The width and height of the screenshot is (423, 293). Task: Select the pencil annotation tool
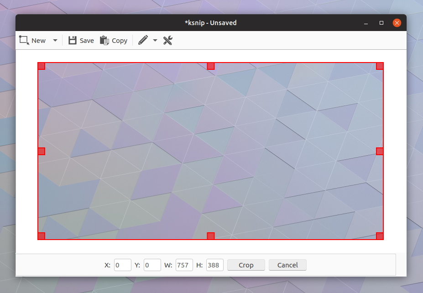point(143,40)
